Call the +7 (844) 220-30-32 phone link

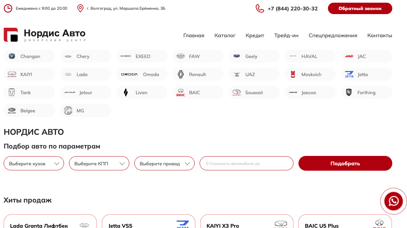292,9
